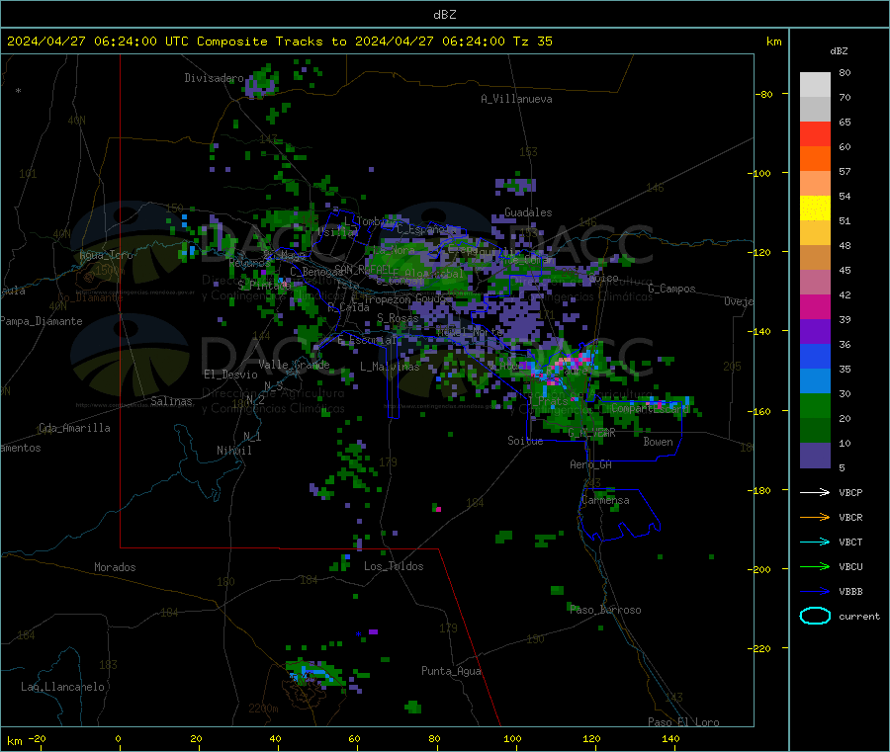Image resolution: width=890 pixels, height=752 pixels.
Task: Click the 45 dBZ tan color swatch
Action: (x=815, y=258)
